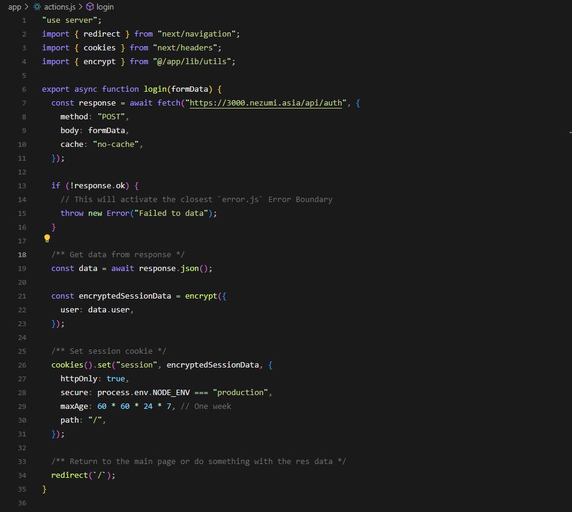Screen dimensions: 572x512
Task: Click the chevron after actions.js in breadcrumb
Action: coord(80,7)
